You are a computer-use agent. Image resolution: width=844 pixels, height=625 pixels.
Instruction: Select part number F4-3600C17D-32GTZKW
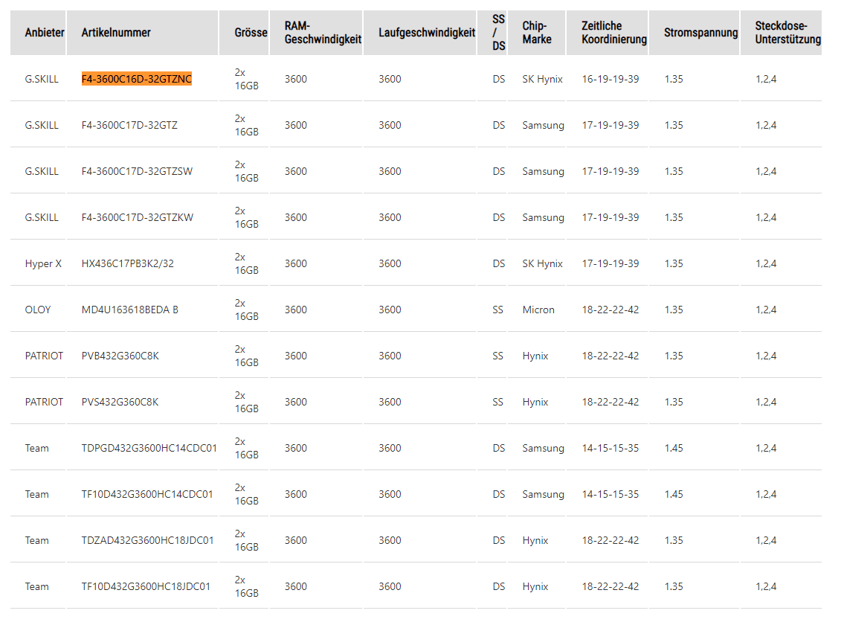(x=138, y=218)
